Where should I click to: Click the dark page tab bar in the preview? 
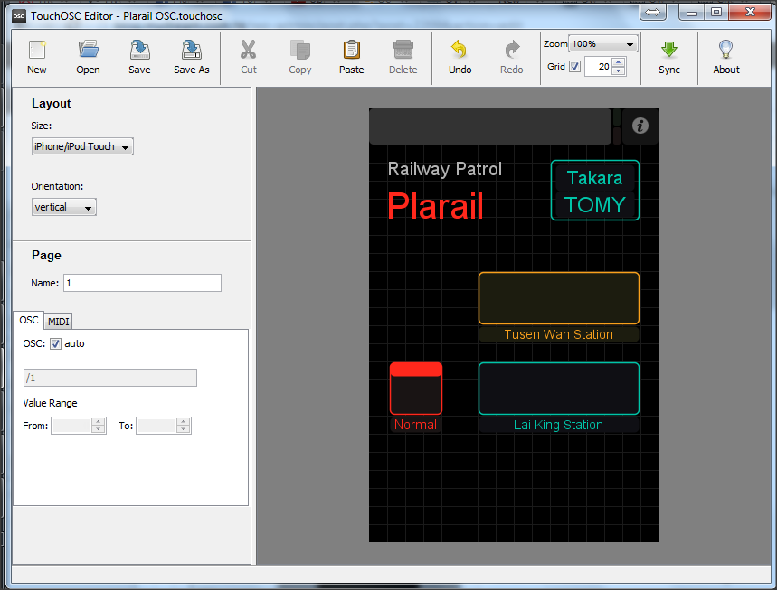pyautogui.click(x=490, y=126)
